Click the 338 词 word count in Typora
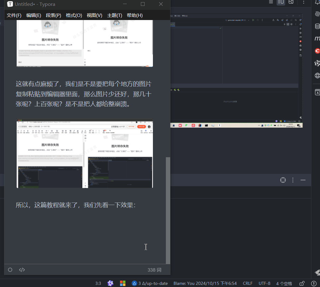Viewport: 320px width, 287px height. click(154, 270)
